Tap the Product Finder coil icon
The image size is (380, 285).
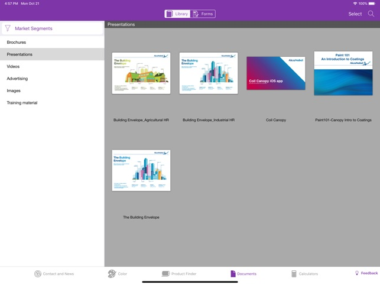click(165, 274)
